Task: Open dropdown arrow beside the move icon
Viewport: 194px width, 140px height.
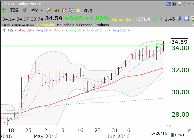Action: (189, 4)
